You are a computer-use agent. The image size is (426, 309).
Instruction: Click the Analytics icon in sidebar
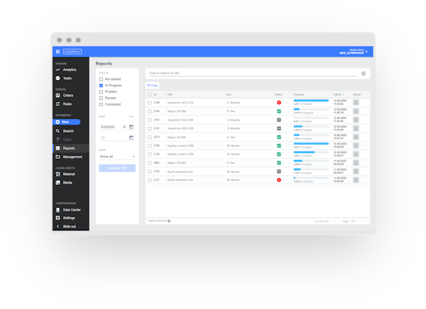coord(58,69)
